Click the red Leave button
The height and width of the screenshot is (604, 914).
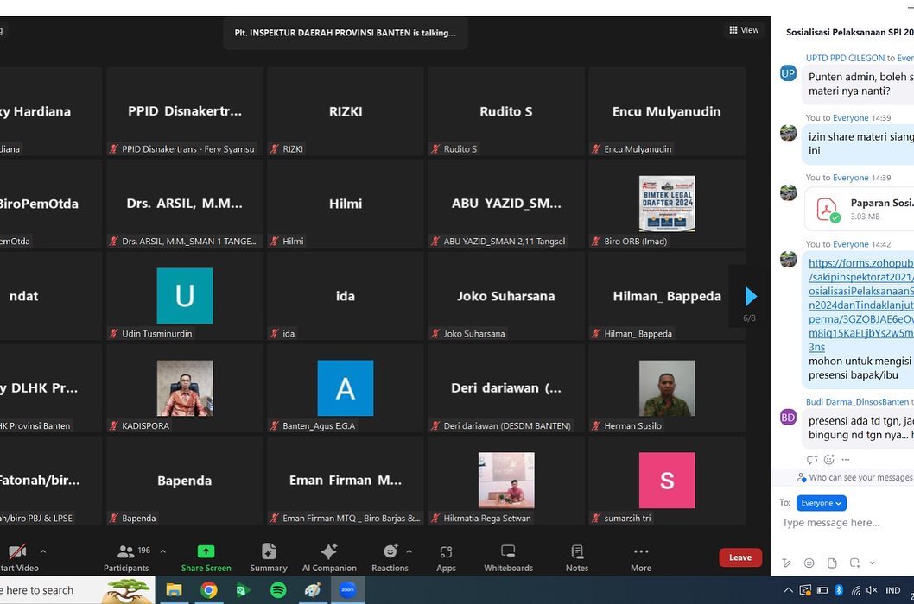740,557
